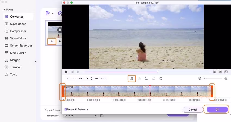The image size is (231, 122).
Task: Click the timeline zoom slider handle
Action: pos(204,79)
